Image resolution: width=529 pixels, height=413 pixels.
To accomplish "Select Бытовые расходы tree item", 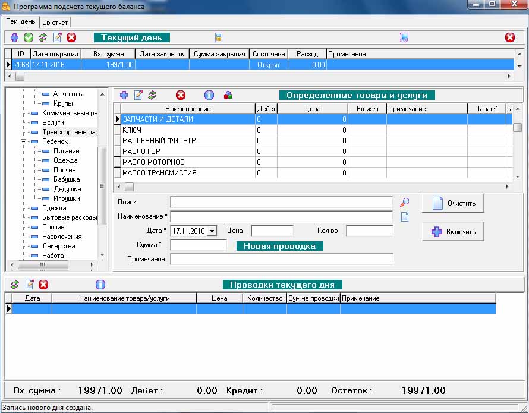I will click(69, 217).
